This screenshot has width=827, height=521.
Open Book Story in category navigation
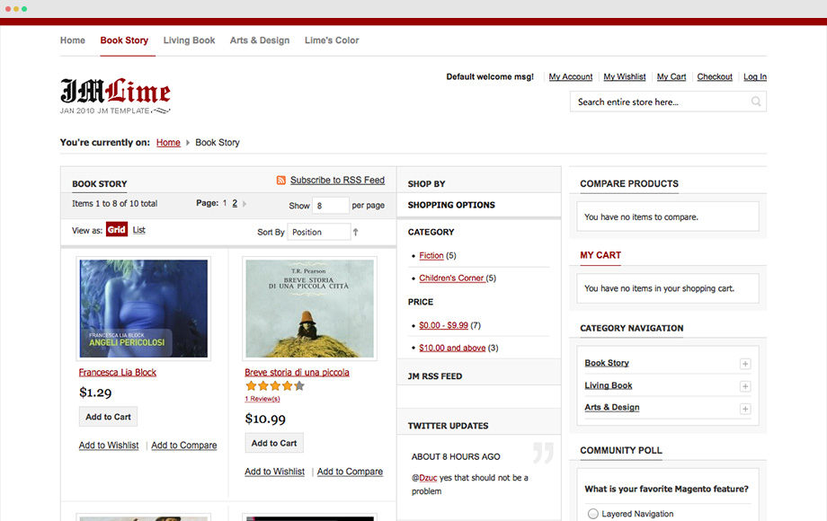click(607, 363)
